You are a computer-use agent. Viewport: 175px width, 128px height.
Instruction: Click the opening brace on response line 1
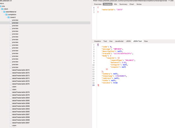(x=98, y=45)
